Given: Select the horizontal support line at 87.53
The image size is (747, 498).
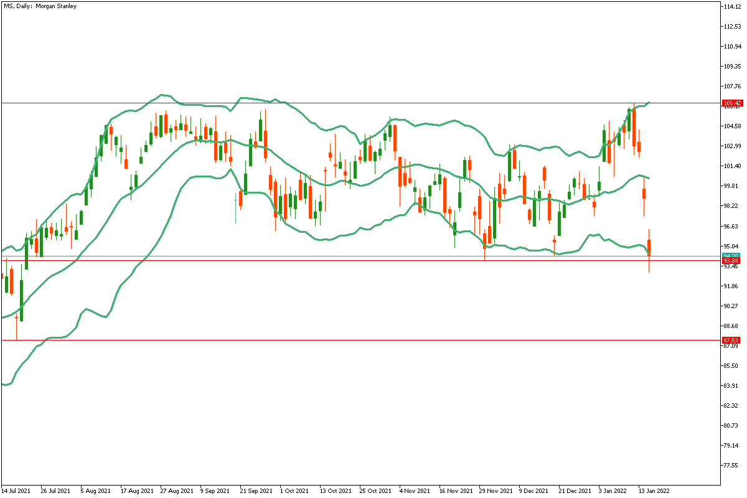Looking at the screenshot, I should coord(374,341).
